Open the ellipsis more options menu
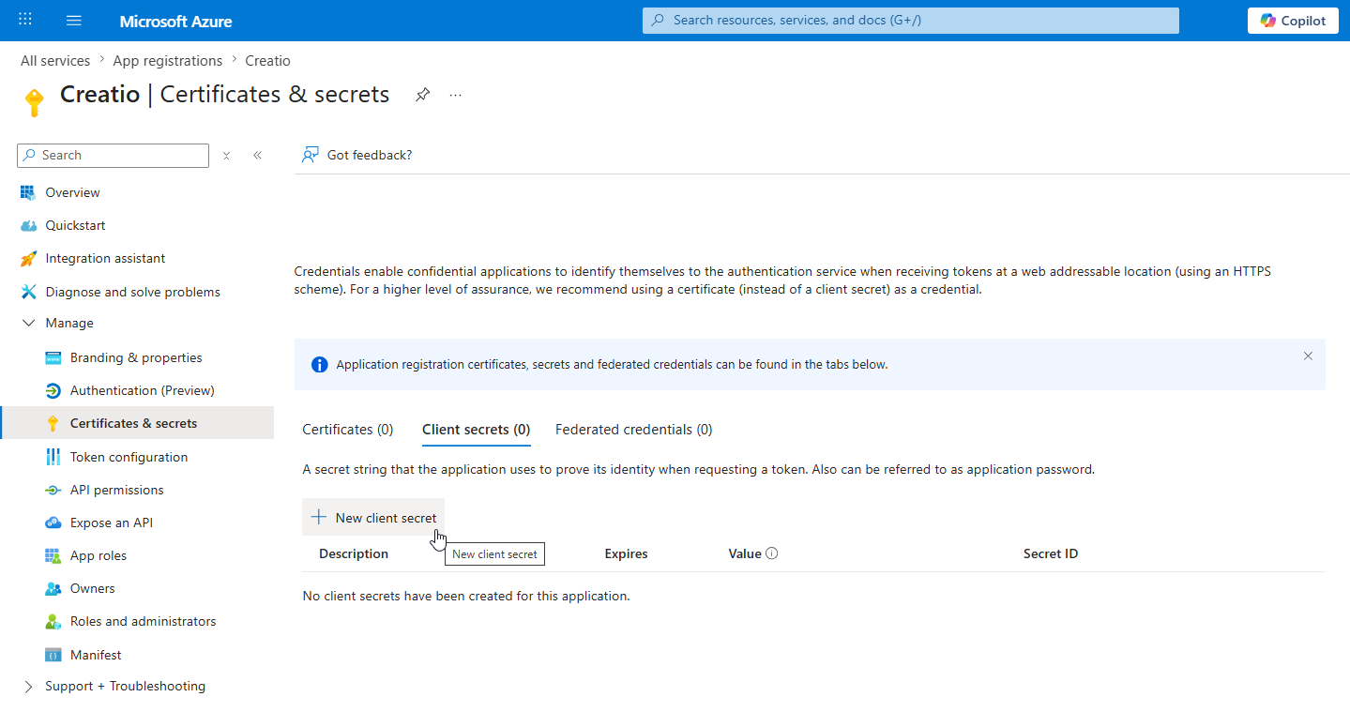Image resolution: width=1350 pixels, height=712 pixels. [456, 95]
